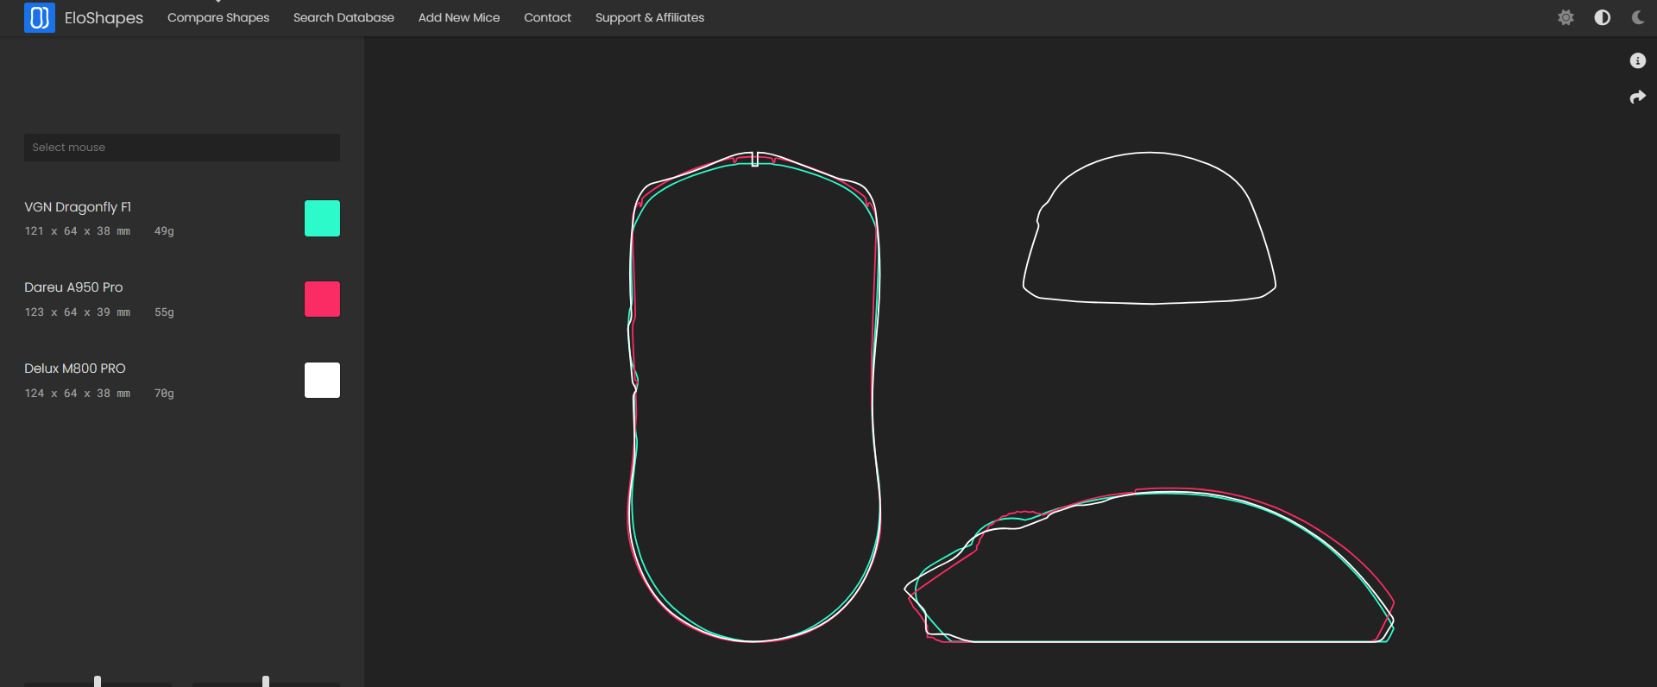Click the EloShapes brand name link
This screenshot has width=1657, height=687.
104,17
